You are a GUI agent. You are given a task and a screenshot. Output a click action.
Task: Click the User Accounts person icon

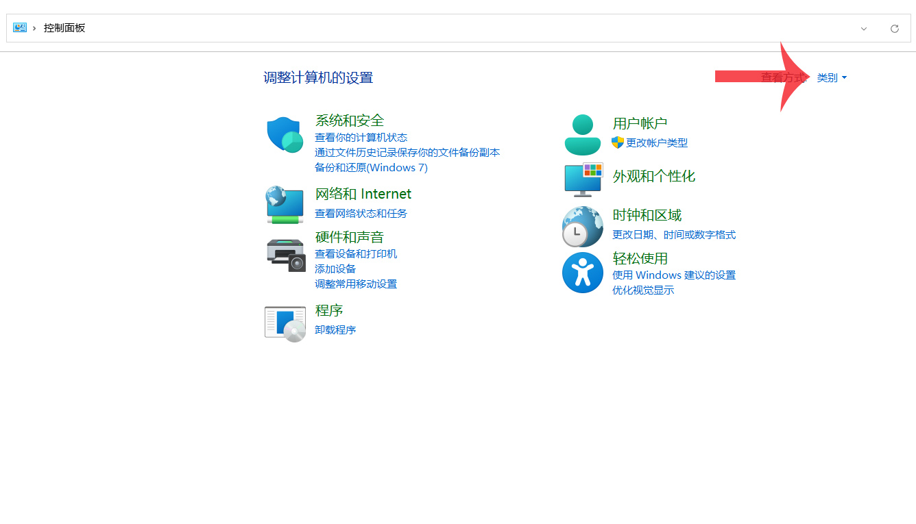click(x=582, y=134)
